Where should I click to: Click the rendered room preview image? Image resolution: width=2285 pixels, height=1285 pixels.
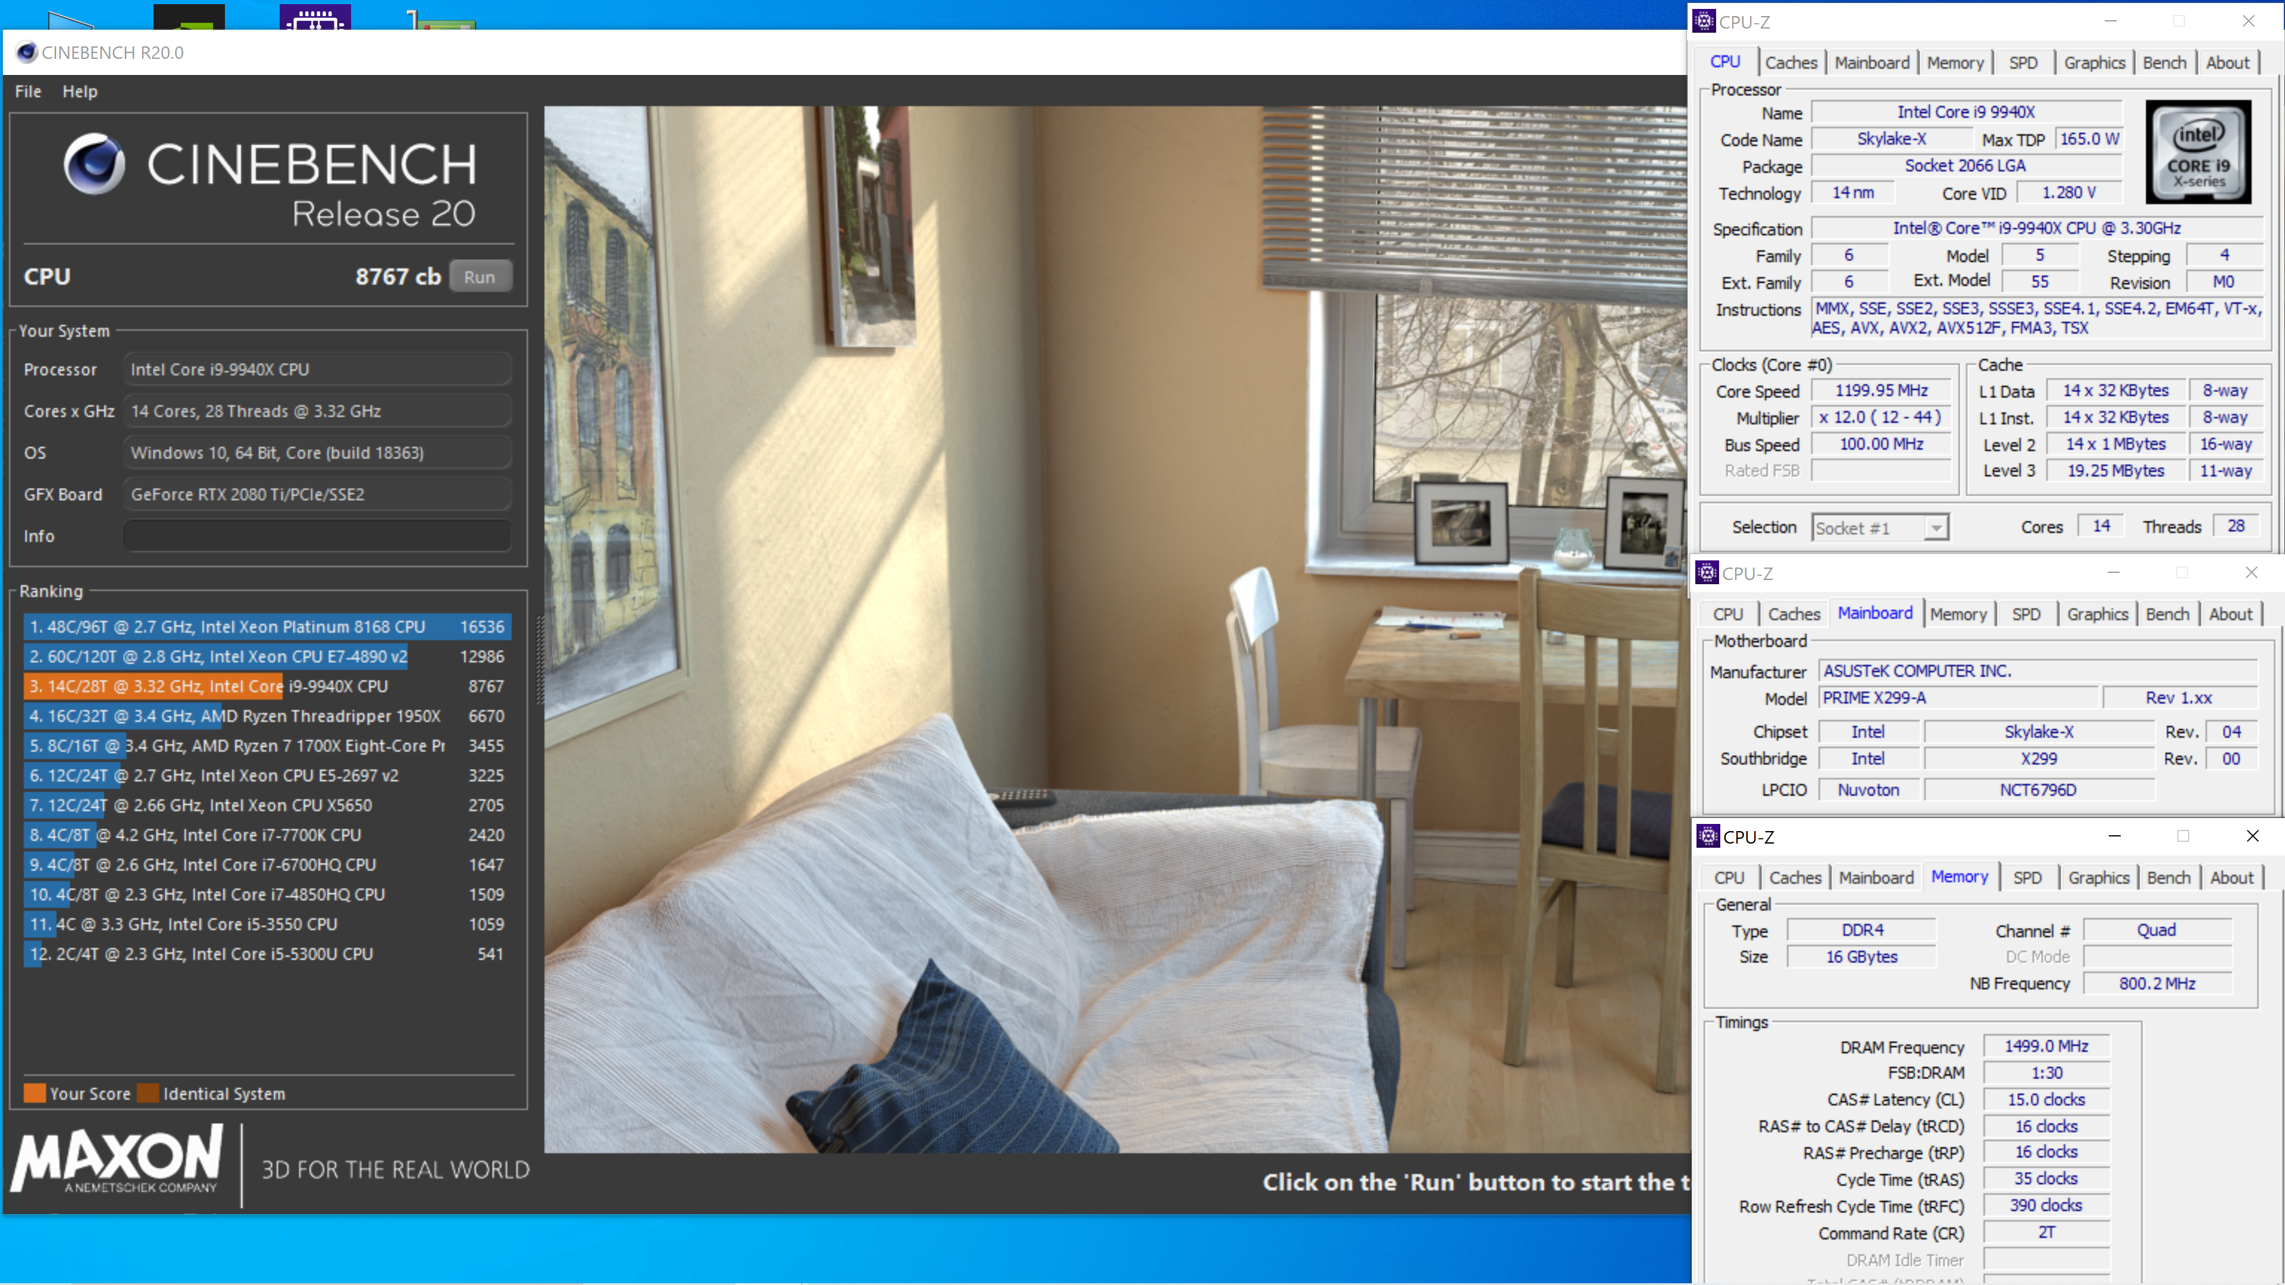coord(1116,629)
